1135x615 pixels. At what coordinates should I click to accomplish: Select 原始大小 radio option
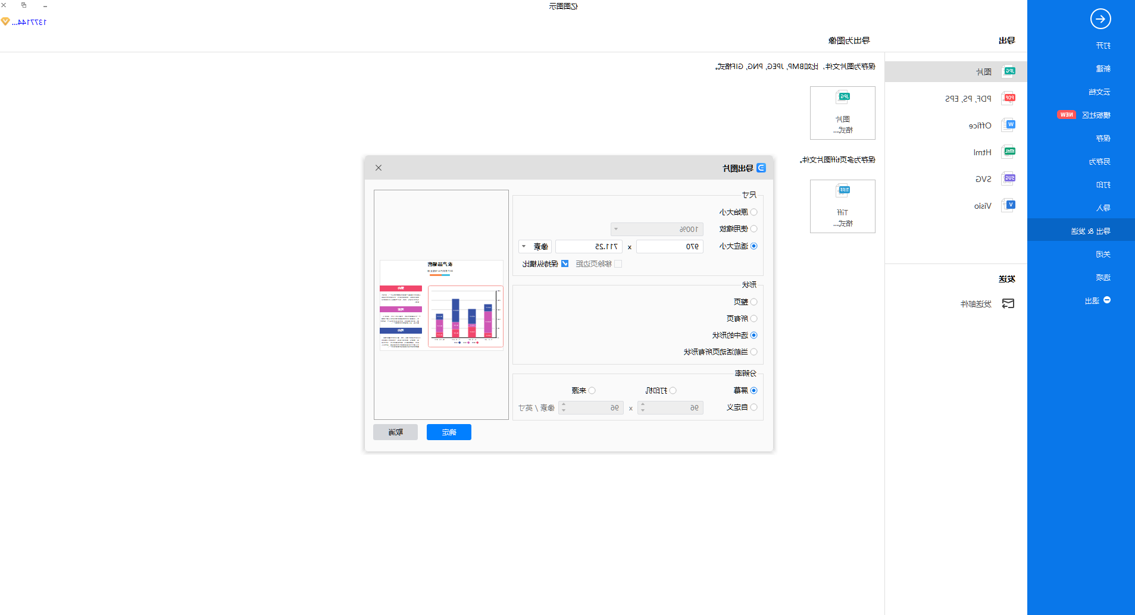tap(753, 212)
